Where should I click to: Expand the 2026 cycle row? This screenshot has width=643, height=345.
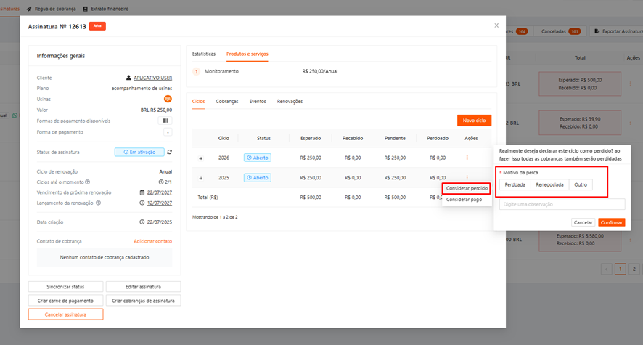[x=200, y=158]
